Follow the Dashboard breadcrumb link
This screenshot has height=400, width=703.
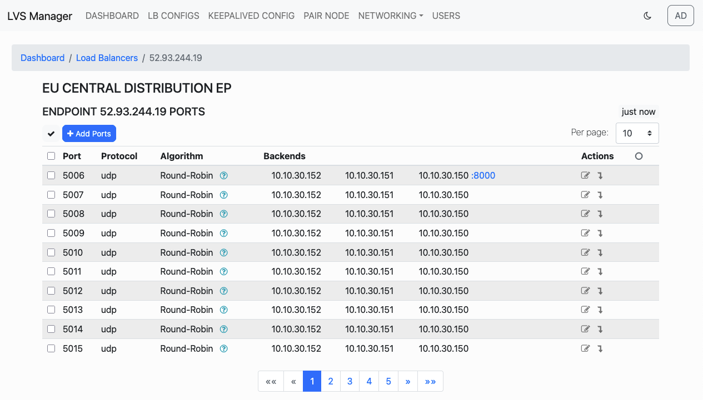43,58
